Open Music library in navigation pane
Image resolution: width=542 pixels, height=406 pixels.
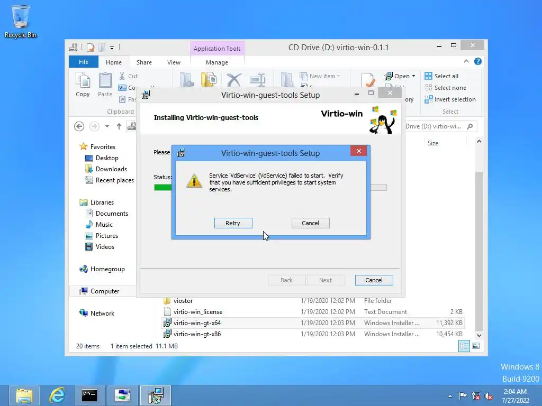(99, 224)
